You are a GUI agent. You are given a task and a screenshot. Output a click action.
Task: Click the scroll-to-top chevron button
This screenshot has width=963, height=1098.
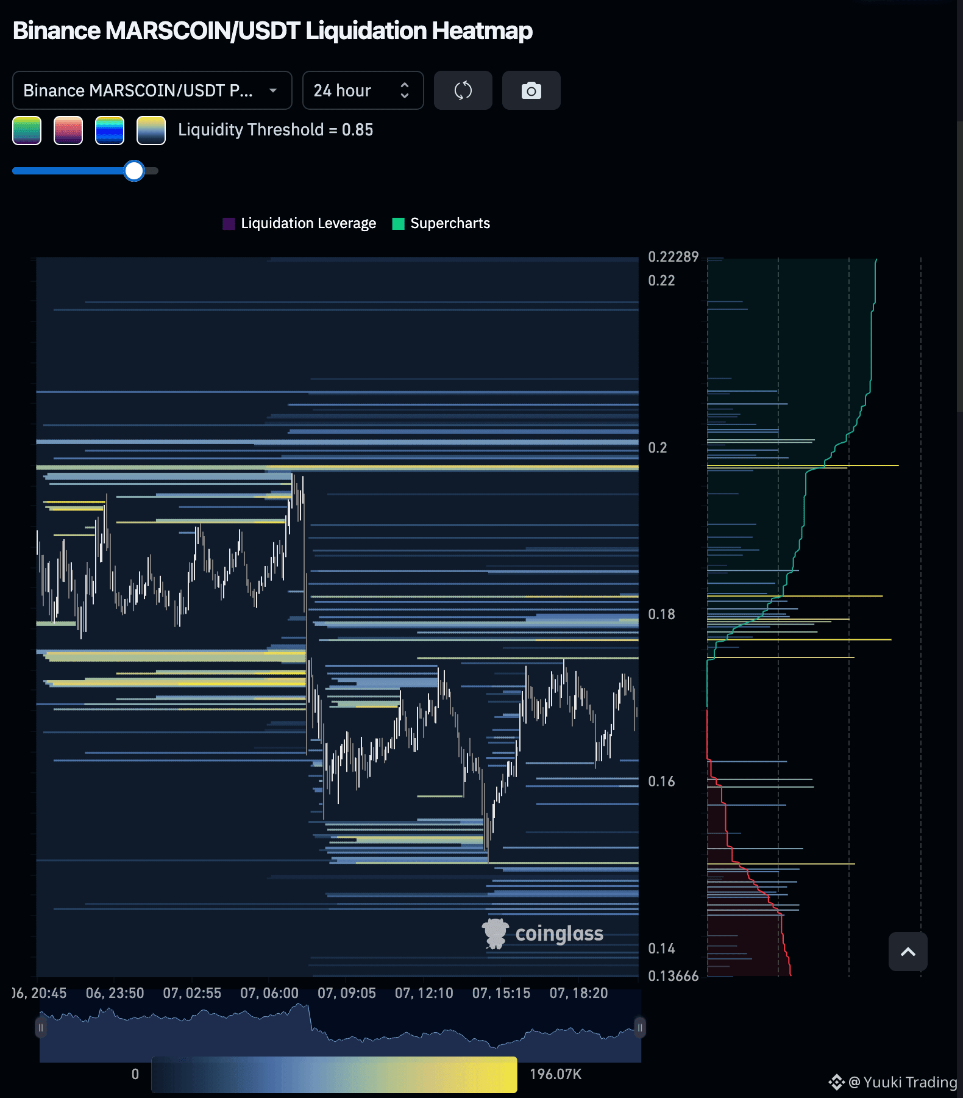point(908,952)
